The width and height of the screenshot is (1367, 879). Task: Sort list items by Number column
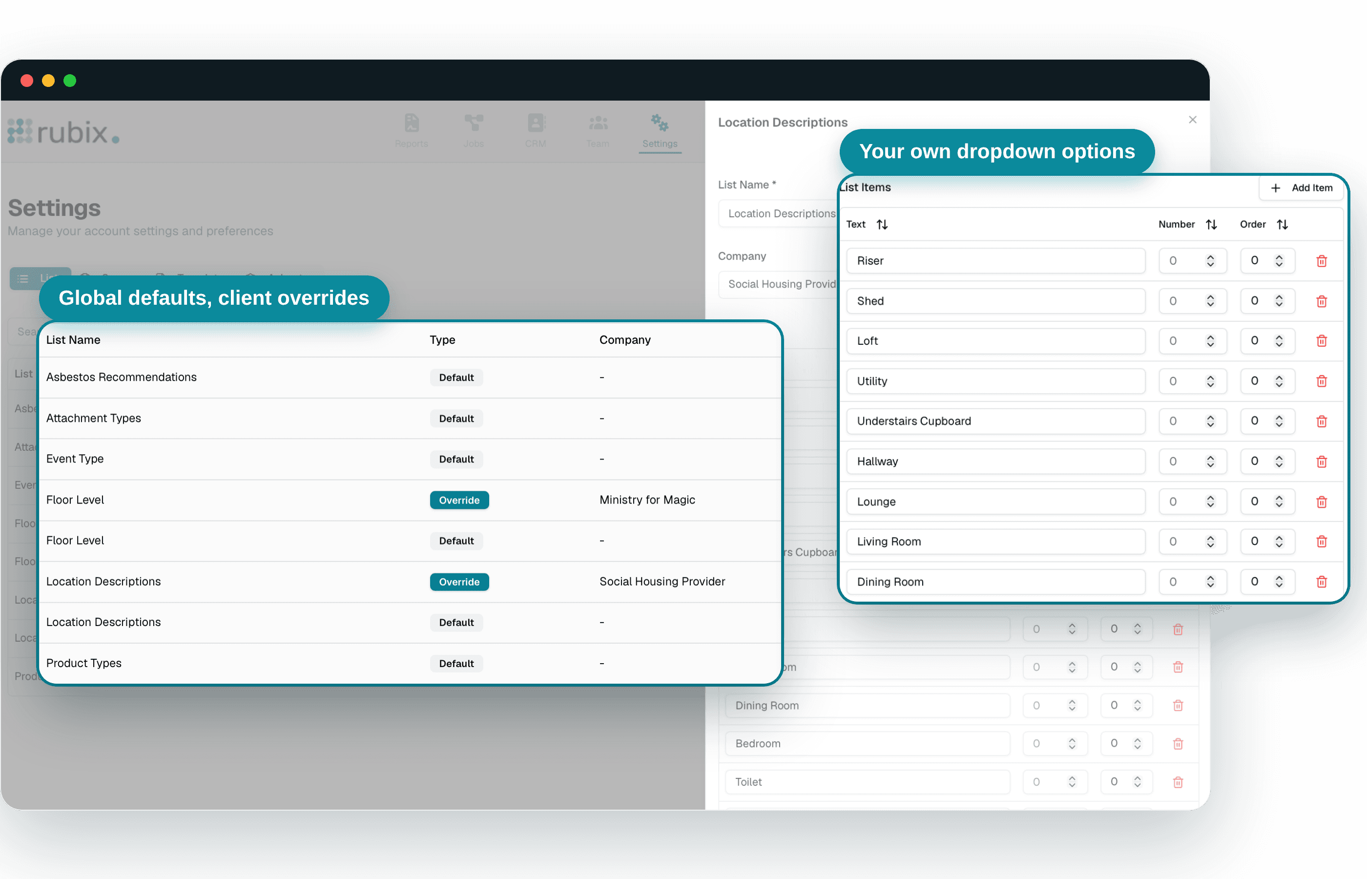click(x=1211, y=224)
